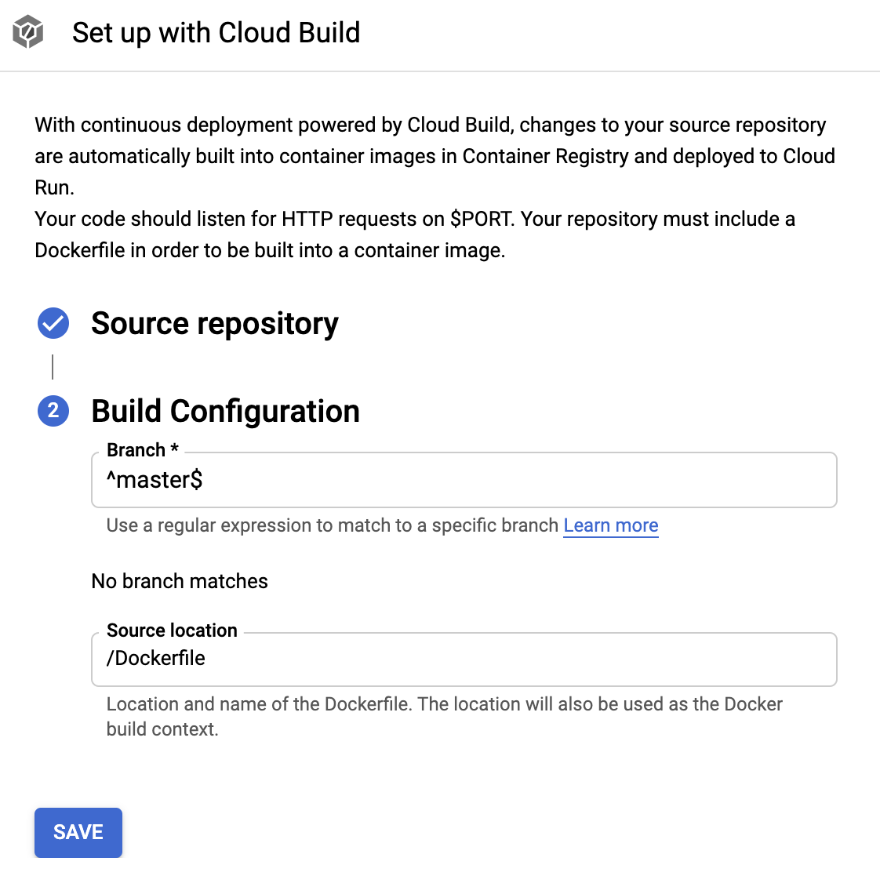Screen dimensions: 880x894
Task: Click the Cloud Build hexagon icon
Action: pyautogui.click(x=28, y=32)
